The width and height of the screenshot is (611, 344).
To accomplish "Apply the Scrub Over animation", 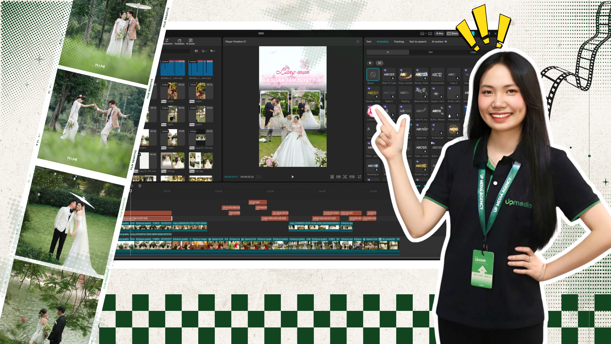I will (438, 130).
